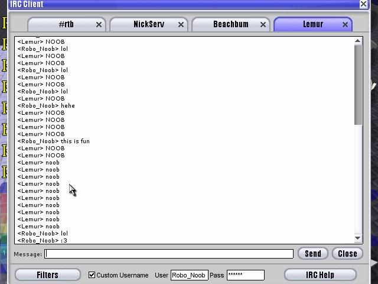Close the IRC Client window
The width and height of the screenshot is (378, 284).
coord(363,4)
